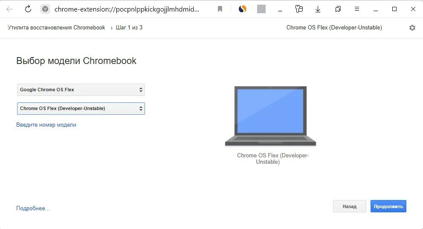Viewport: 423px width, 229px height.
Task: Click the copy-tabs icon left of downloads
Action: click(299, 9)
